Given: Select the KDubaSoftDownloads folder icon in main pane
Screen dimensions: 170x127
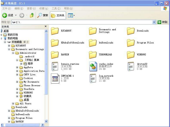Looking at the screenshot, I should (x=55, y=43).
